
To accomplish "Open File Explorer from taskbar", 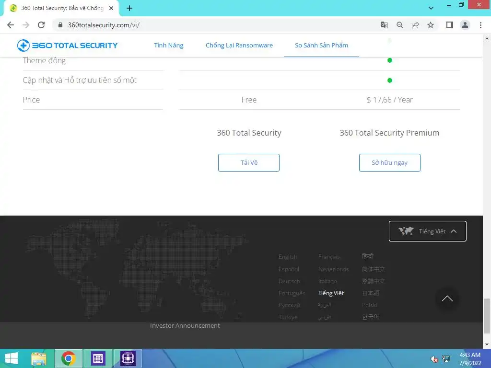I will pos(39,358).
